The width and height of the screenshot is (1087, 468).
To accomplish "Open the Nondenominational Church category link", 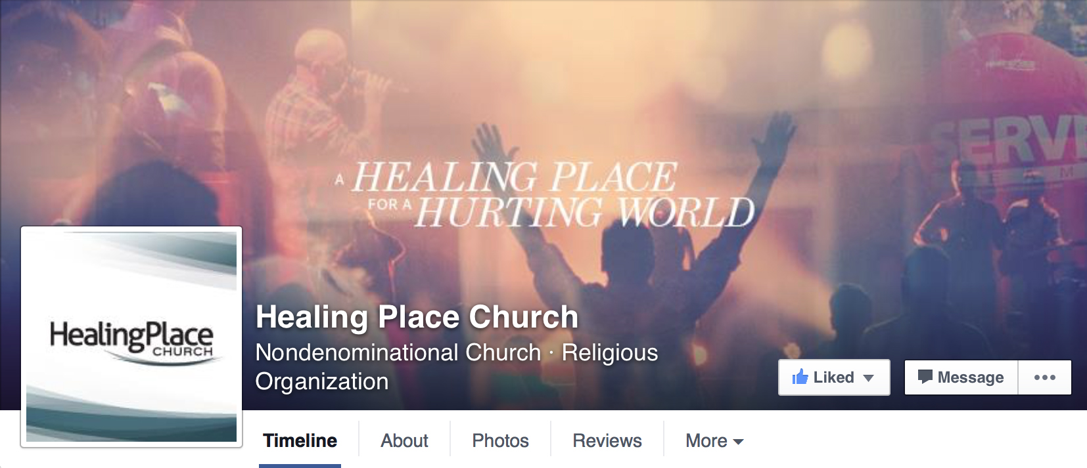I will 398,352.
